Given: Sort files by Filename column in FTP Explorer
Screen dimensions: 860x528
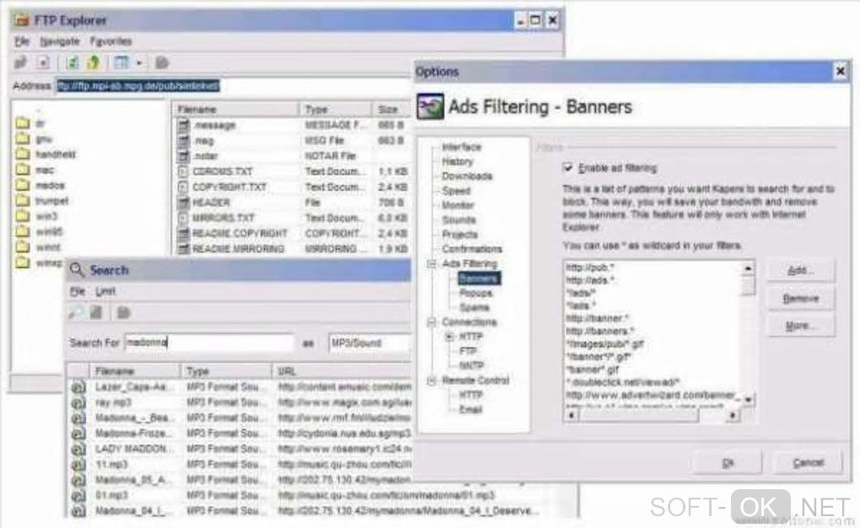Looking at the screenshot, I should [x=236, y=109].
